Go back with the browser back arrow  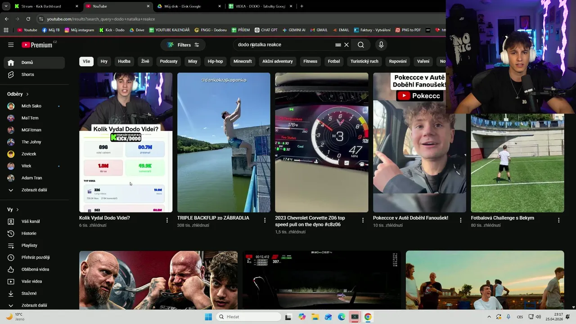(6, 19)
